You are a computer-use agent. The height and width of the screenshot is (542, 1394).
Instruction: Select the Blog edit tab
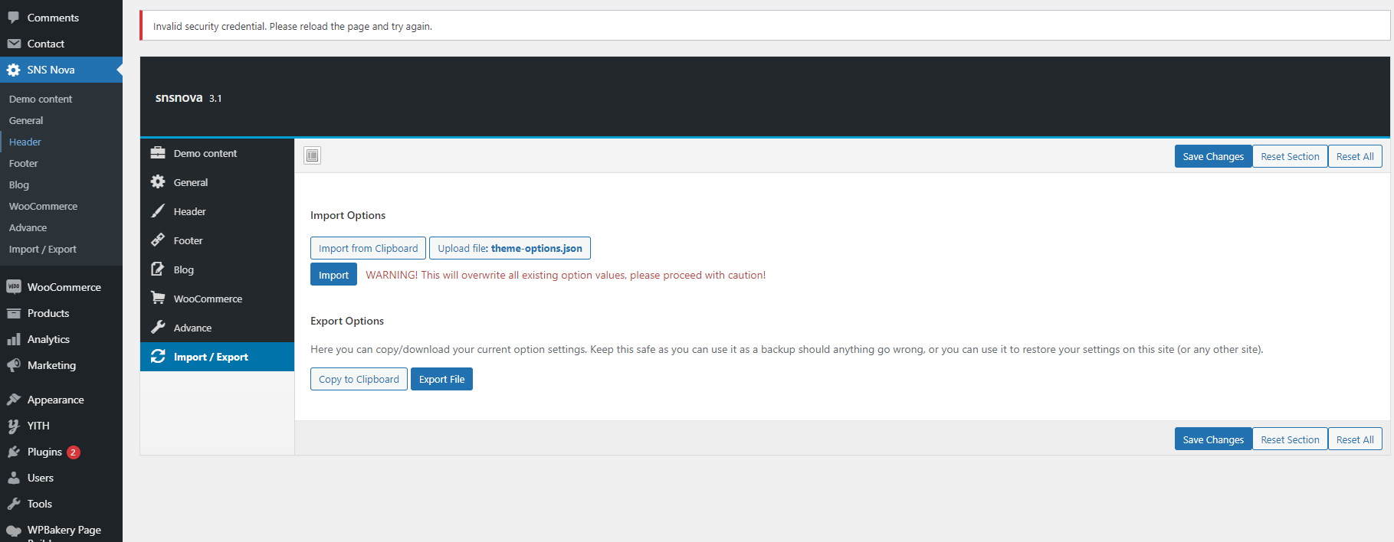pyautogui.click(x=183, y=269)
